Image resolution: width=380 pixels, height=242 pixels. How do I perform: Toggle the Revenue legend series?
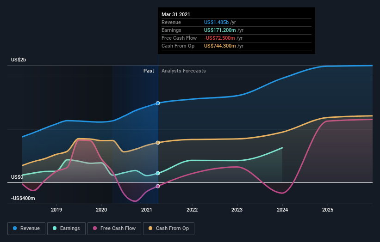click(26, 229)
